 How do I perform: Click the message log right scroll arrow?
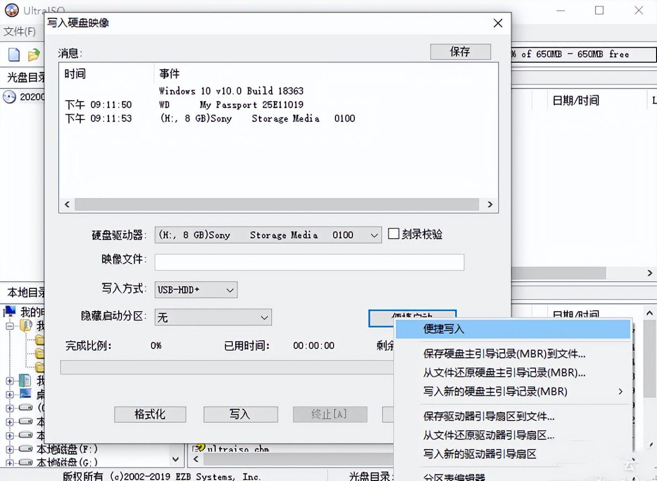(x=490, y=204)
